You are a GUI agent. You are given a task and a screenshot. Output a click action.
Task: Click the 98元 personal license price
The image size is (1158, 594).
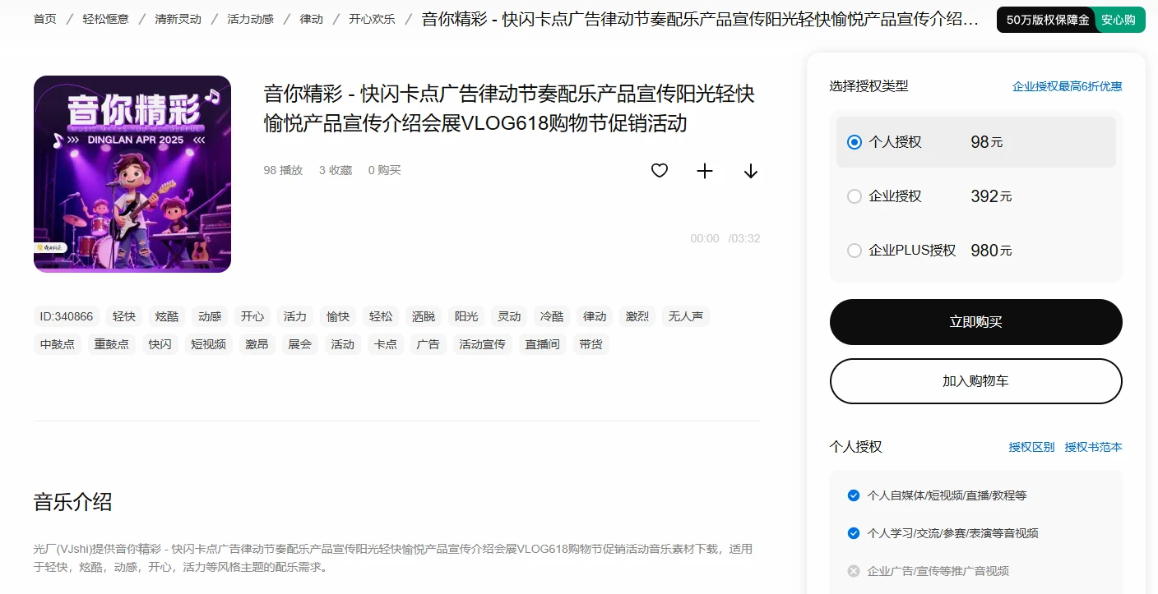click(x=987, y=142)
